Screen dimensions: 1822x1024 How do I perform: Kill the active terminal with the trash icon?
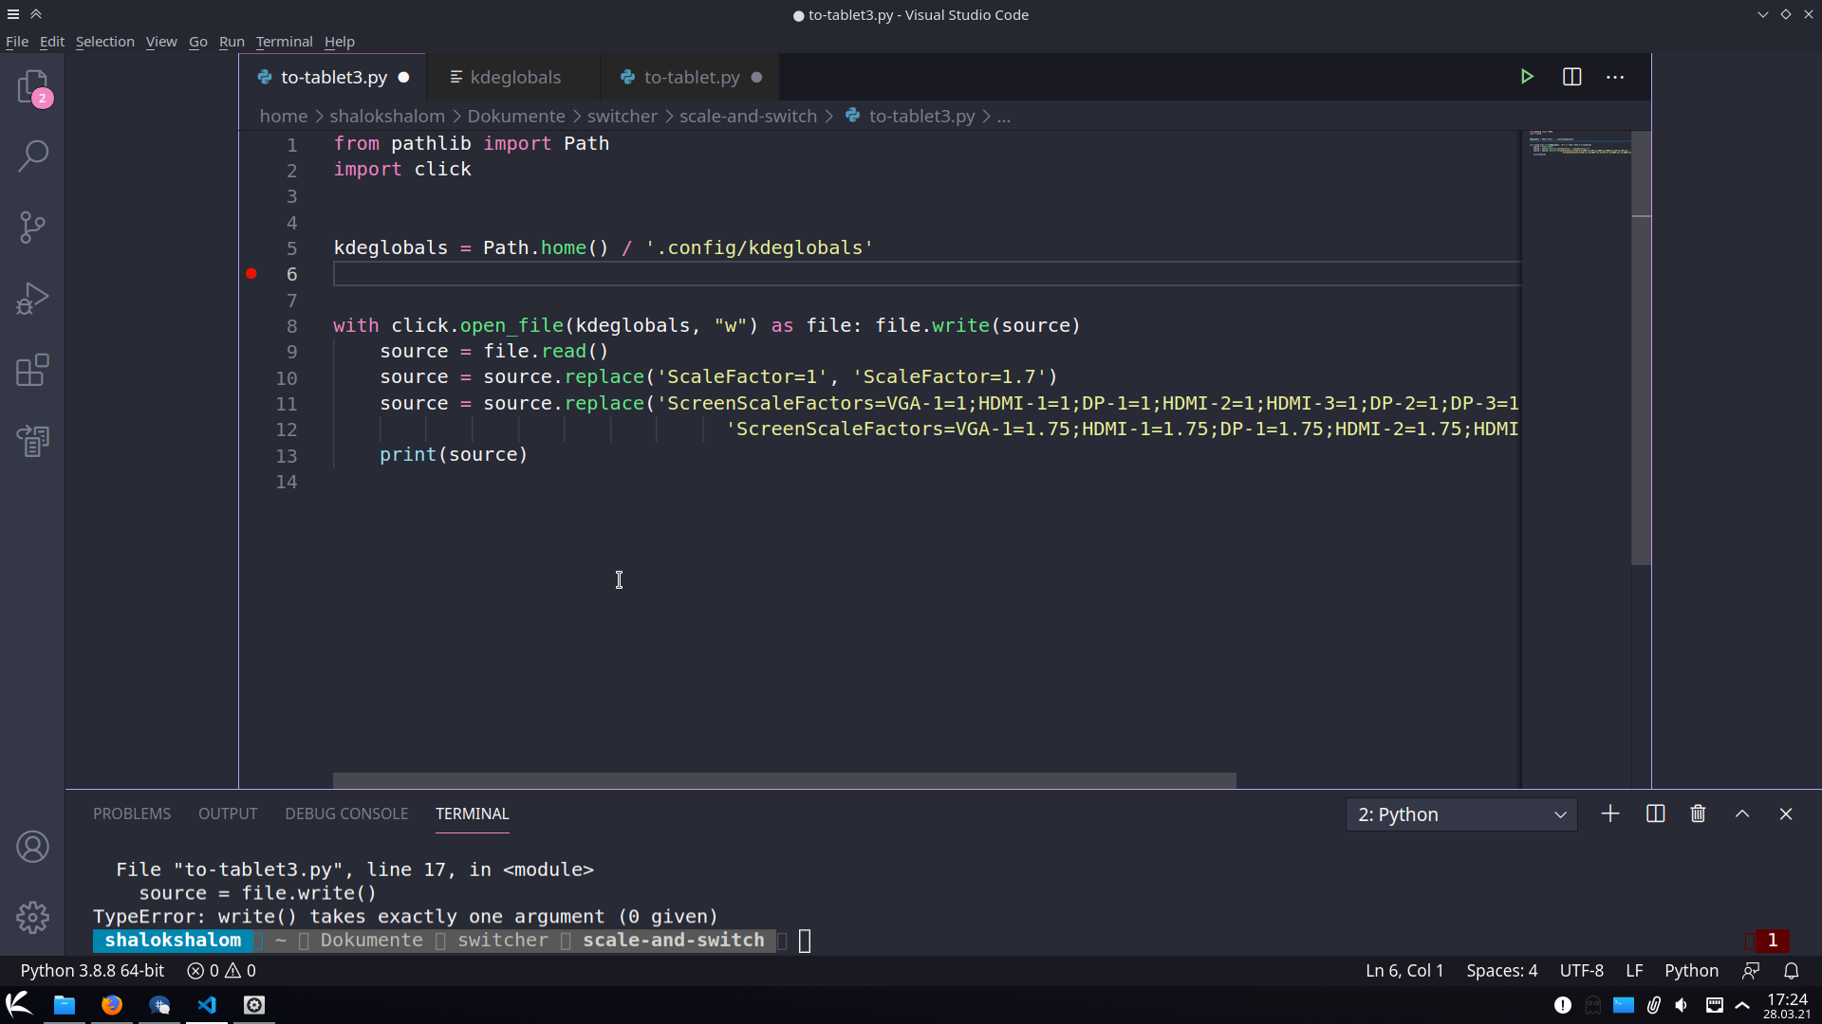click(1698, 814)
